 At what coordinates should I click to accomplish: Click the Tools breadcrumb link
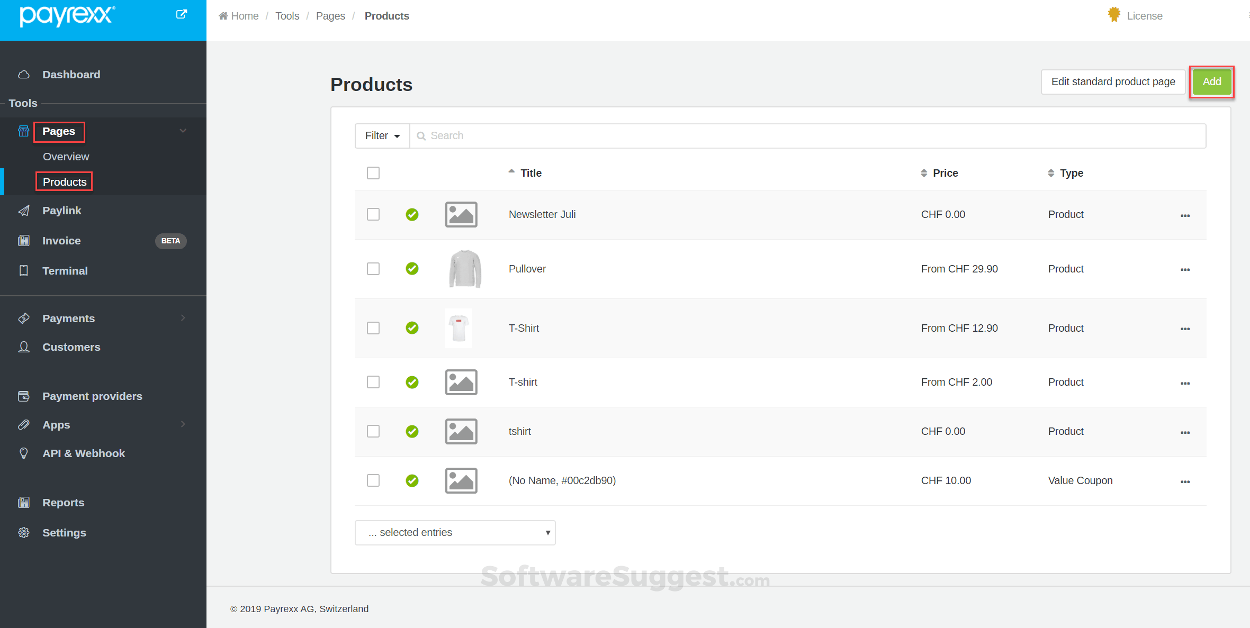tap(287, 16)
